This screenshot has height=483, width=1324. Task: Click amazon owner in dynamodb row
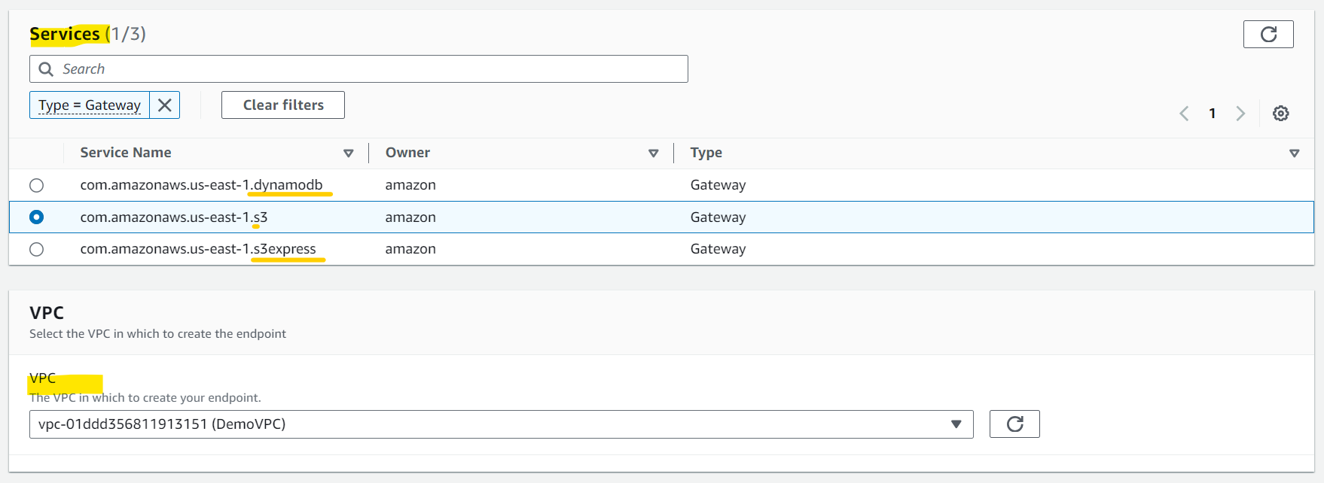[x=410, y=185]
